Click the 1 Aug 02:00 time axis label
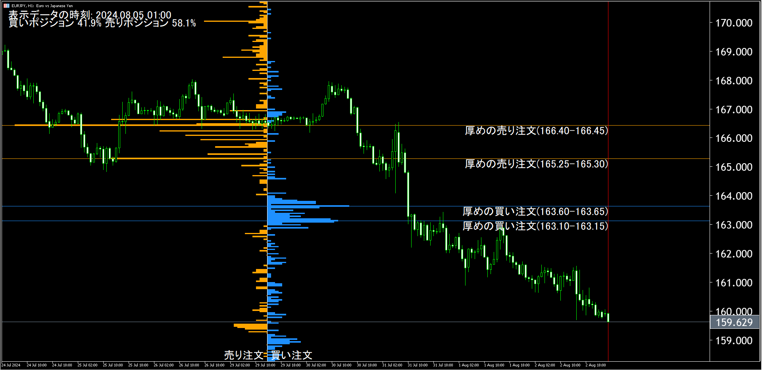Image resolution: width=762 pixels, height=370 pixels. [x=469, y=365]
